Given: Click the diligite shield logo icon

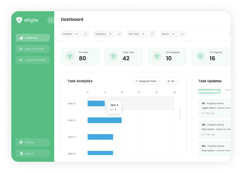Looking at the screenshot, I should point(19,20).
